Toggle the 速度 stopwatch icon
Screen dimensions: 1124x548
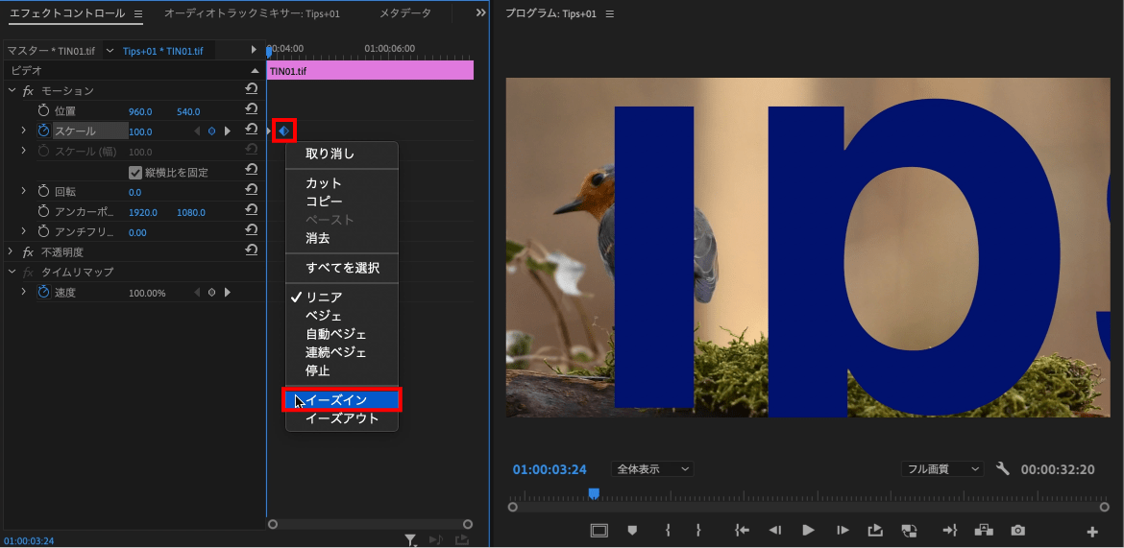pos(44,293)
